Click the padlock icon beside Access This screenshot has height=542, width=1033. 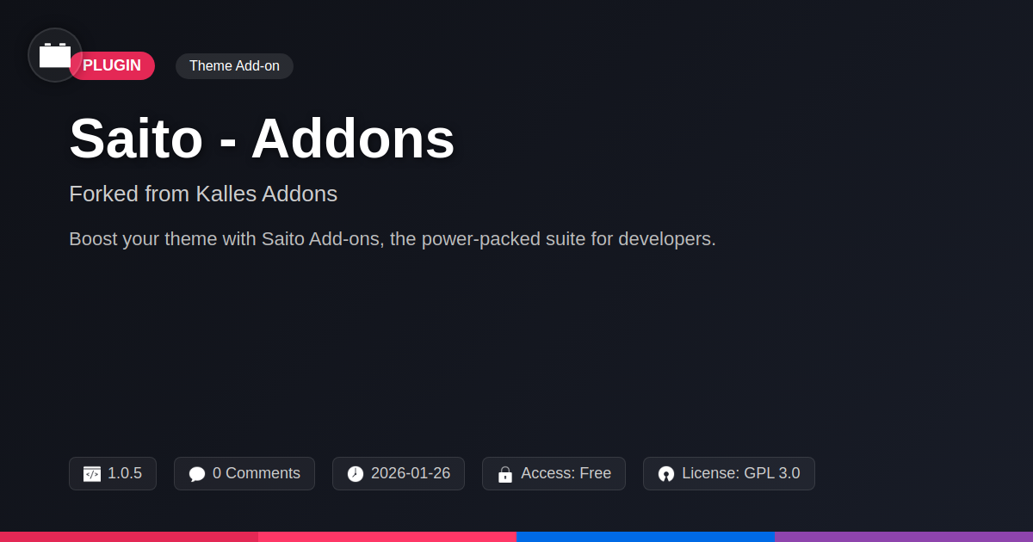click(505, 474)
